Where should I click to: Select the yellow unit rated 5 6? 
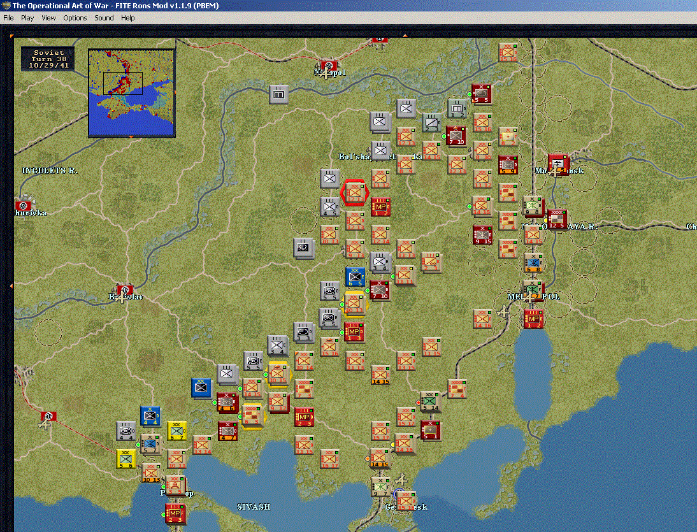click(x=126, y=459)
